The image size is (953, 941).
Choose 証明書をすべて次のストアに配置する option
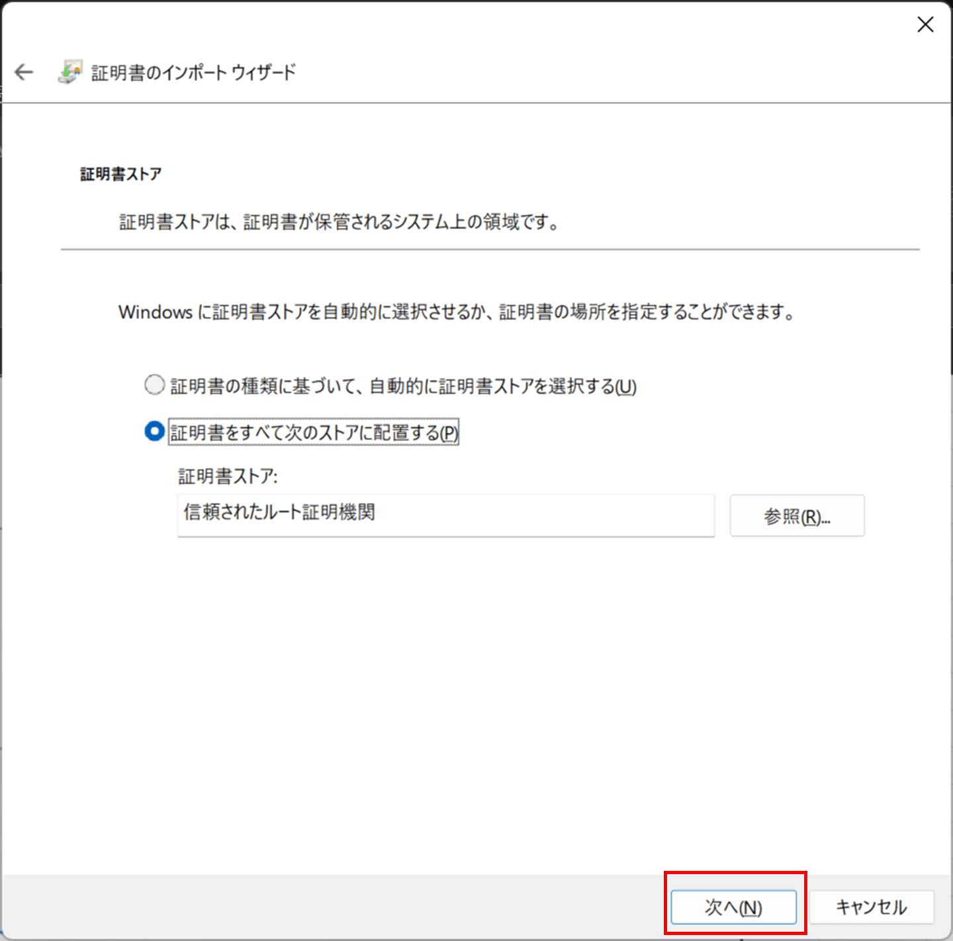coord(311,431)
